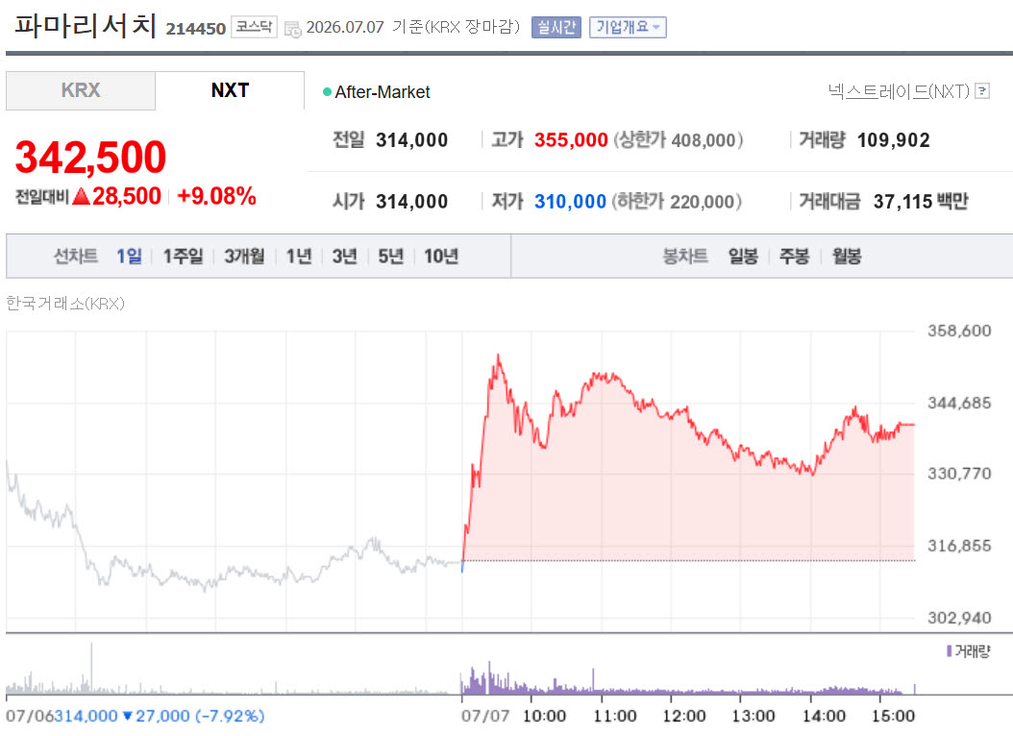Switch to the KRX tab
The width and height of the screenshot is (1013, 736).
[81, 90]
